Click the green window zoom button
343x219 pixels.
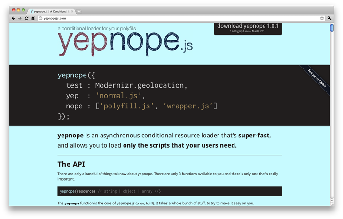(x=23, y=10)
